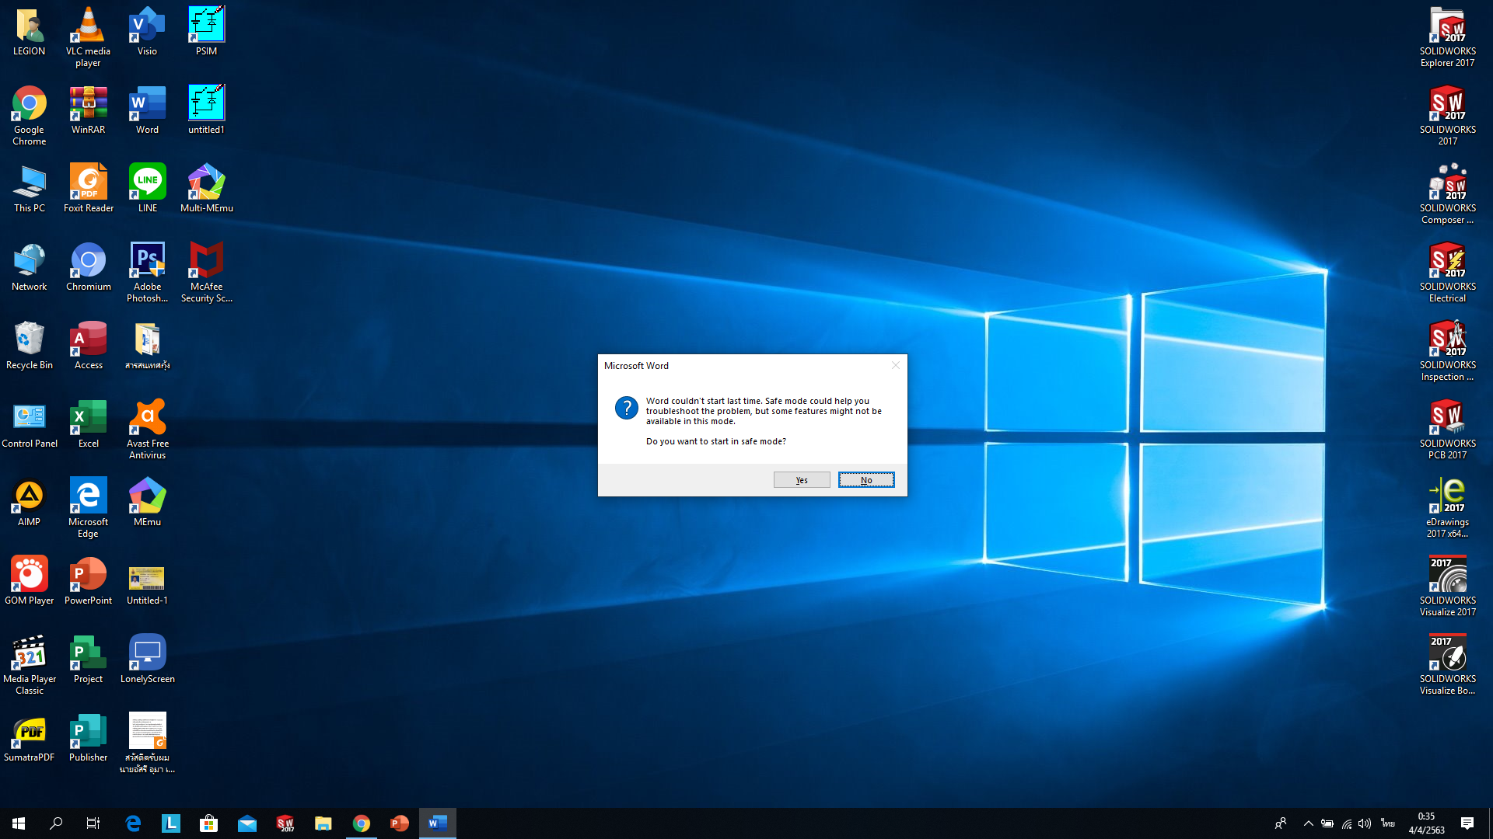This screenshot has width=1493, height=839.
Task: Select the PSIM desktop icon
Action: tap(206, 32)
